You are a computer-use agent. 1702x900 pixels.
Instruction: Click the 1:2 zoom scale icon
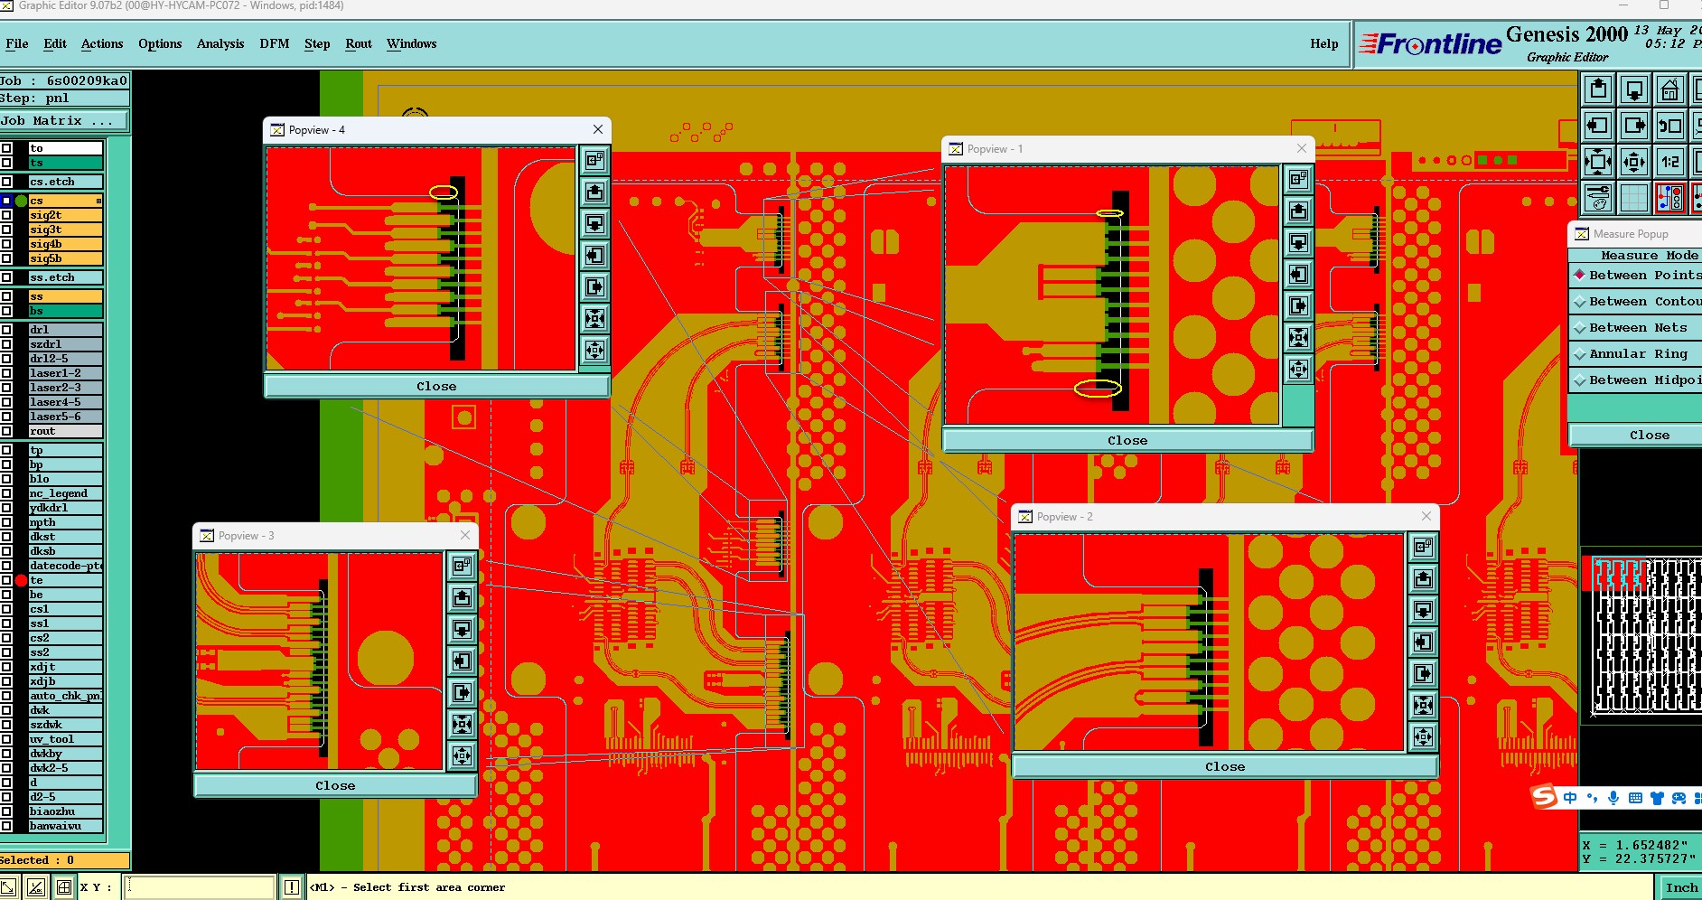coord(1670,162)
